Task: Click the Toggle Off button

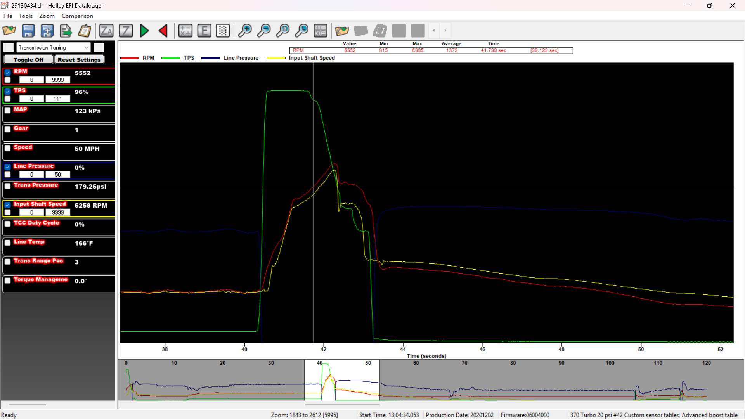Action: [x=28, y=59]
